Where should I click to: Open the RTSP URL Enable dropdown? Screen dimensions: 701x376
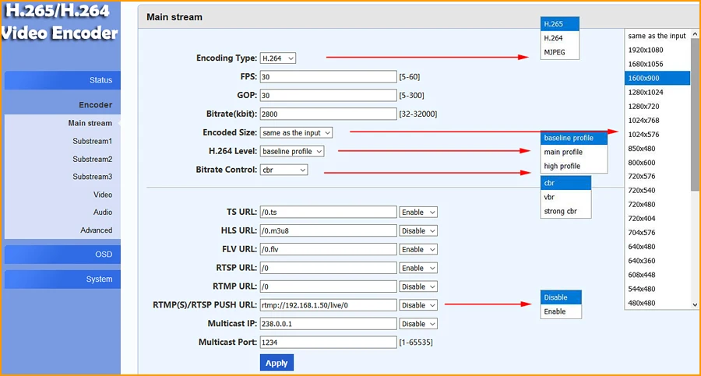coord(418,268)
